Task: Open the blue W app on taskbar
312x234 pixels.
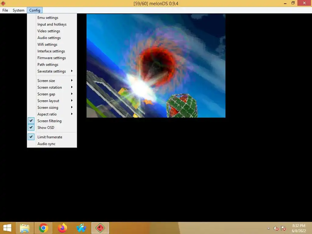Action: [x=81, y=228]
